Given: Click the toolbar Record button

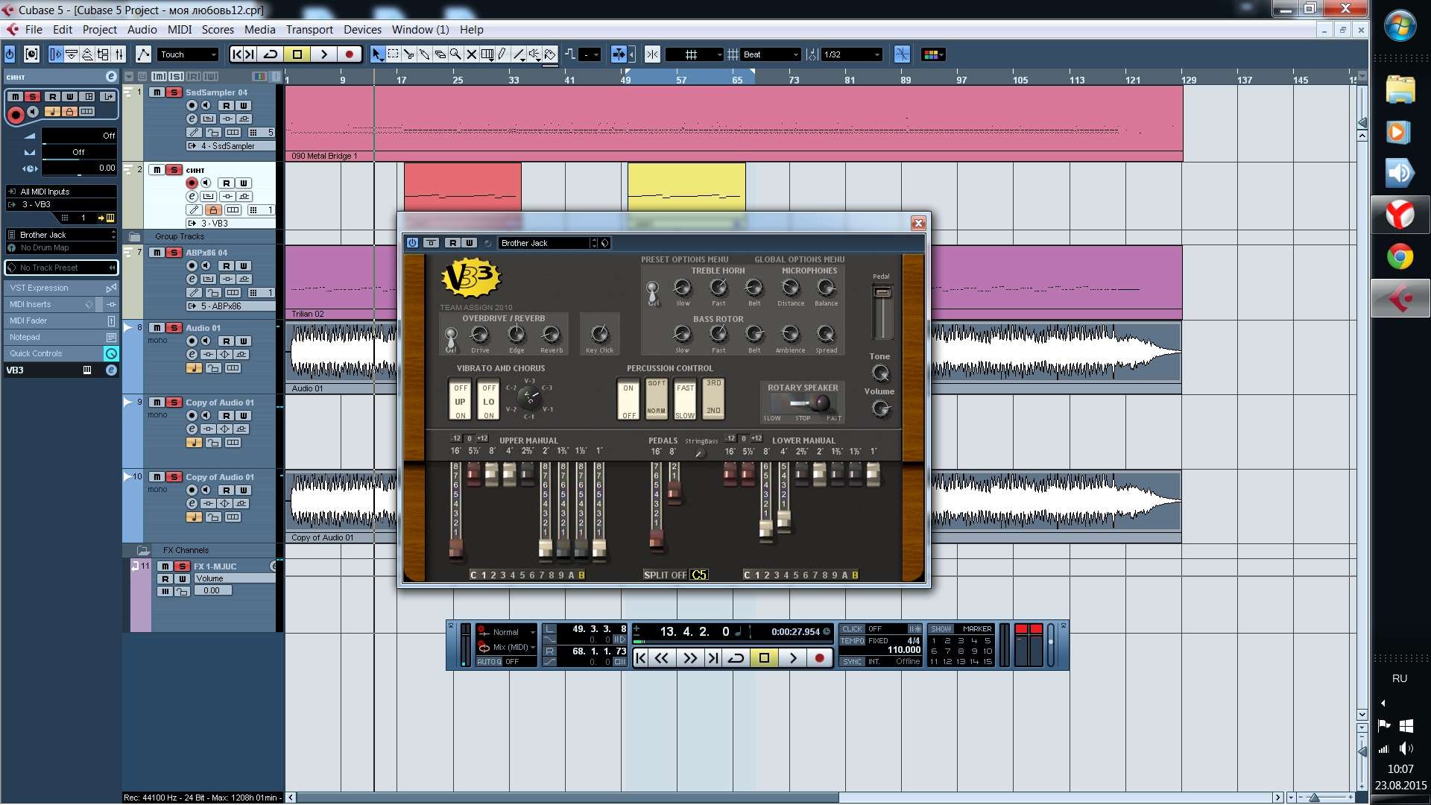Looking at the screenshot, I should pyautogui.click(x=349, y=54).
